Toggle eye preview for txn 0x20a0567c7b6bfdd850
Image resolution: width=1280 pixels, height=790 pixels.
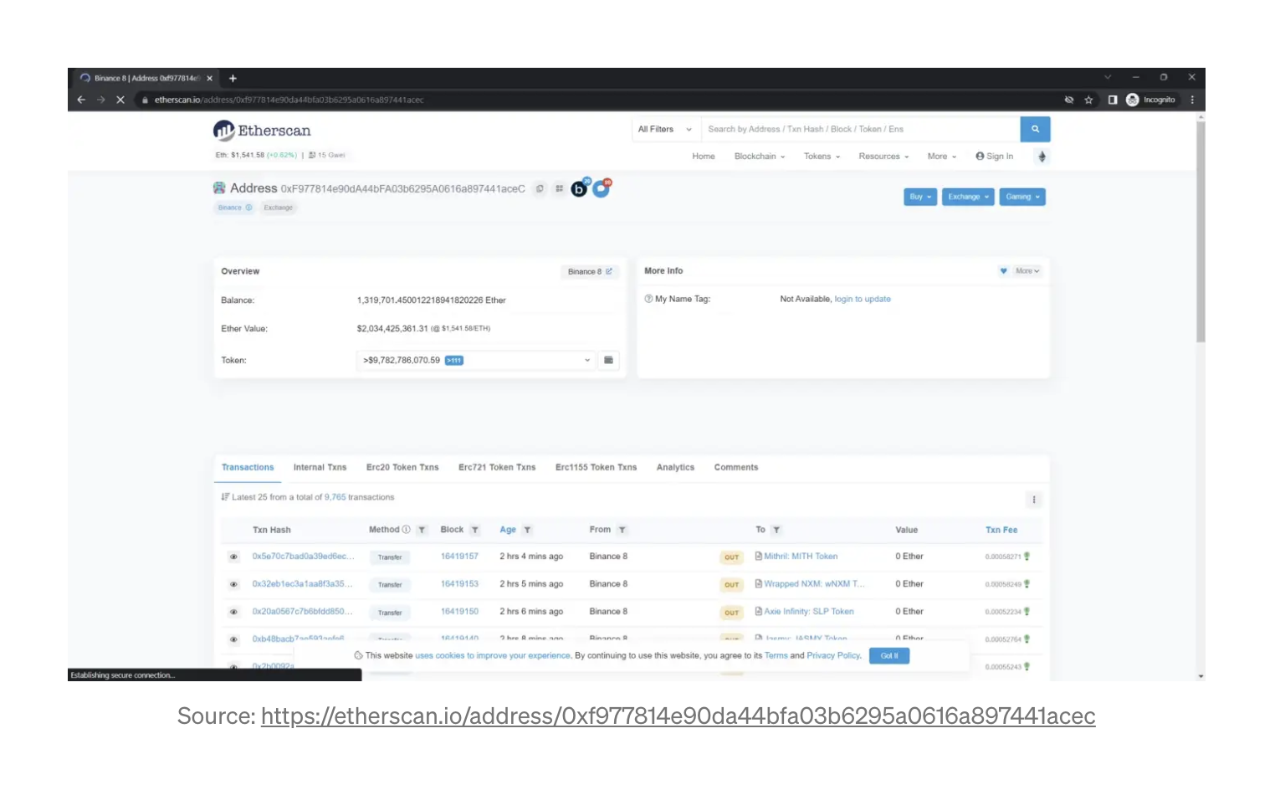pyautogui.click(x=233, y=612)
